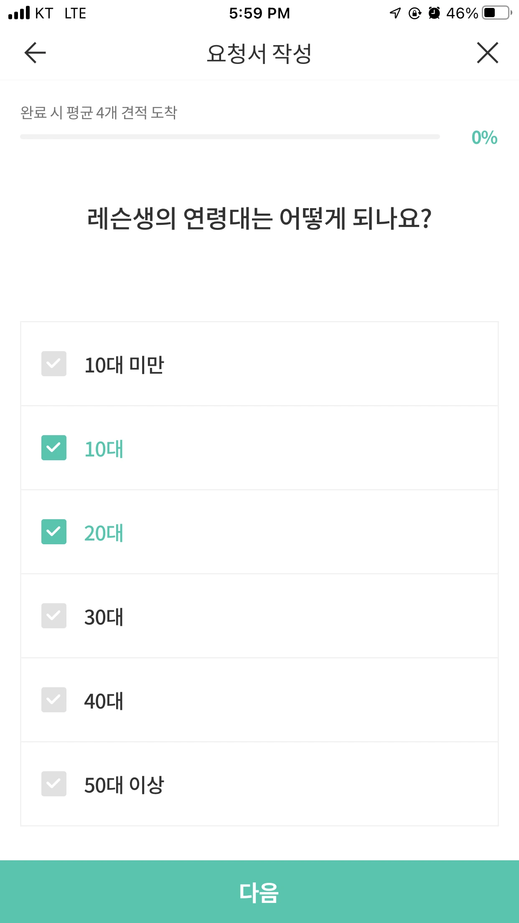Uncheck the 10대 checkbox
Image resolution: width=519 pixels, height=923 pixels.
coord(54,448)
